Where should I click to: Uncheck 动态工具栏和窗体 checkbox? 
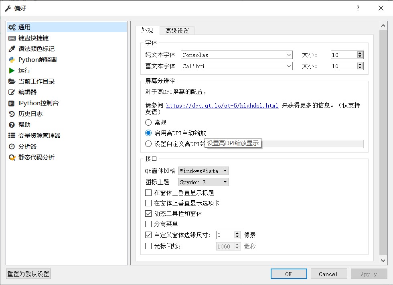tap(148, 214)
